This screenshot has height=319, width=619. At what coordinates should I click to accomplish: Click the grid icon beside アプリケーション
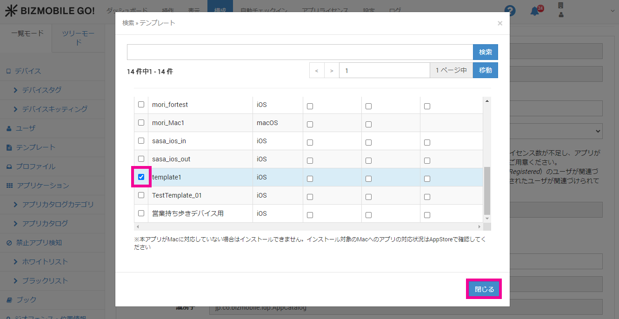click(9, 186)
